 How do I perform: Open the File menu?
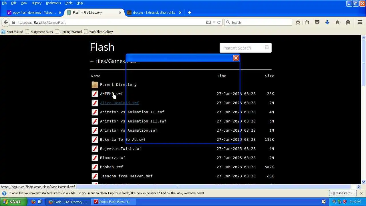click(x=4, y=3)
